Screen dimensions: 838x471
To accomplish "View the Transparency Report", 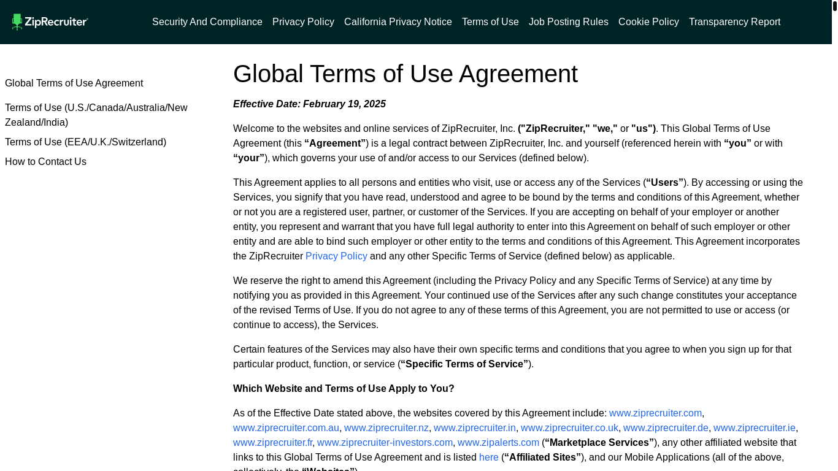I will click(x=734, y=22).
